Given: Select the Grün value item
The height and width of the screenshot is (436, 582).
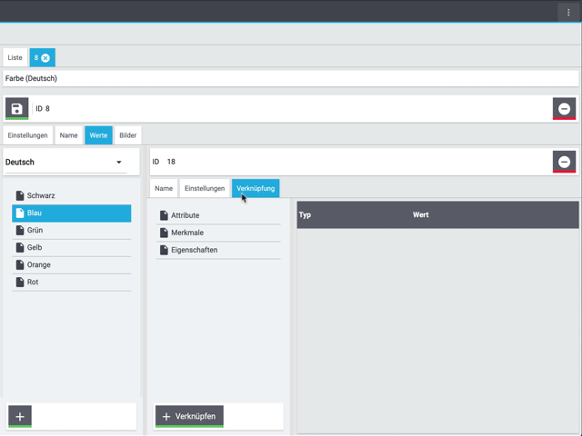Looking at the screenshot, I should 35,230.
